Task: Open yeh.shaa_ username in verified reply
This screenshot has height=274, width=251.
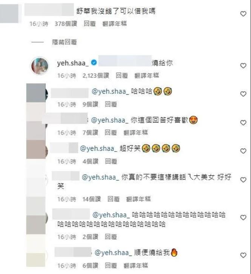Action: coord(73,63)
